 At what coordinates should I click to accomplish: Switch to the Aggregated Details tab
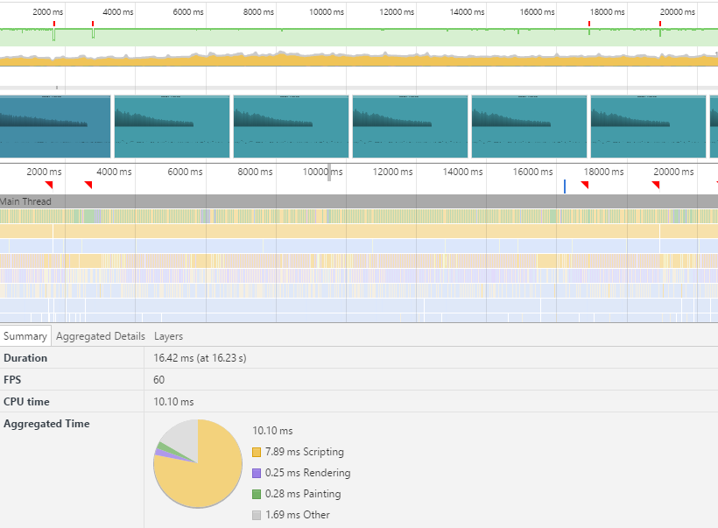(x=100, y=336)
